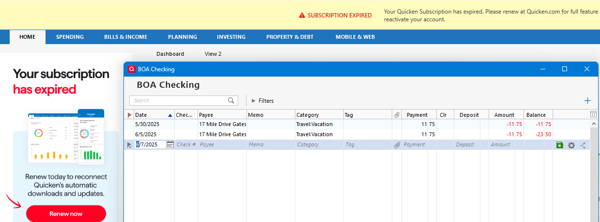Open the date calendar picker icon
The height and width of the screenshot is (222, 600).
tap(170, 144)
